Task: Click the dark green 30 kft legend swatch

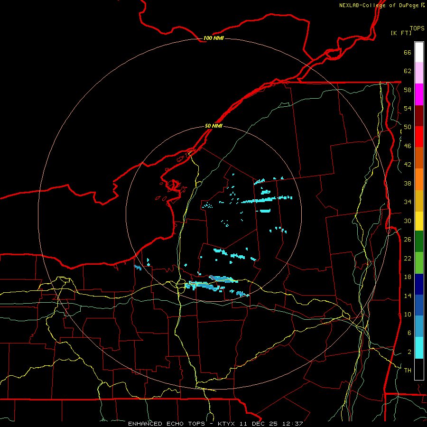Action: [x=419, y=241]
